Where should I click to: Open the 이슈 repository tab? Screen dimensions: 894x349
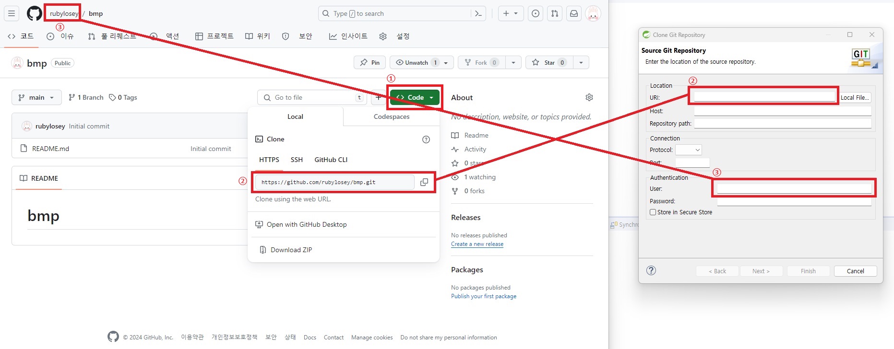pyautogui.click(x=60, y=36)
